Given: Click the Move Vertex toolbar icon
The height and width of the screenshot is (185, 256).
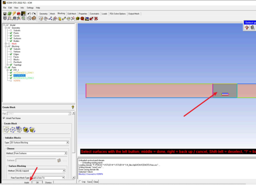Looking at the screenshot, I should click(64, 19).
